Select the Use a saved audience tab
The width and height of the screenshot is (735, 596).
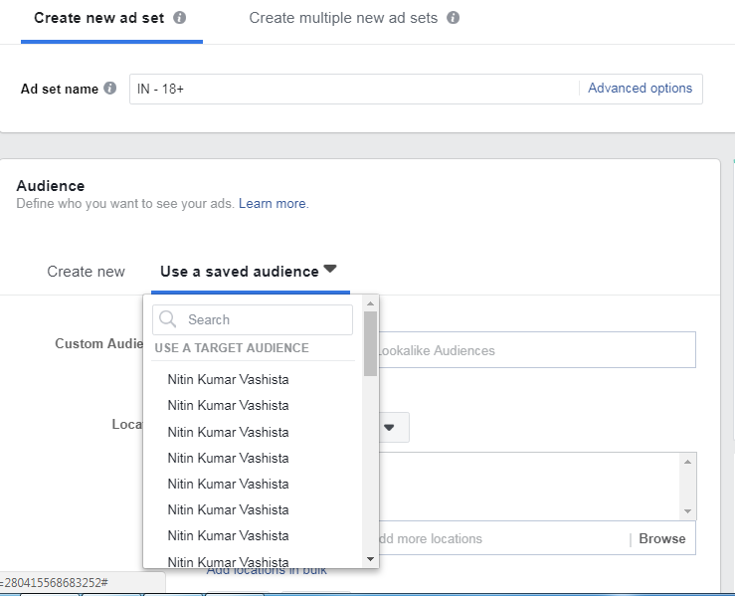(240, 272)
